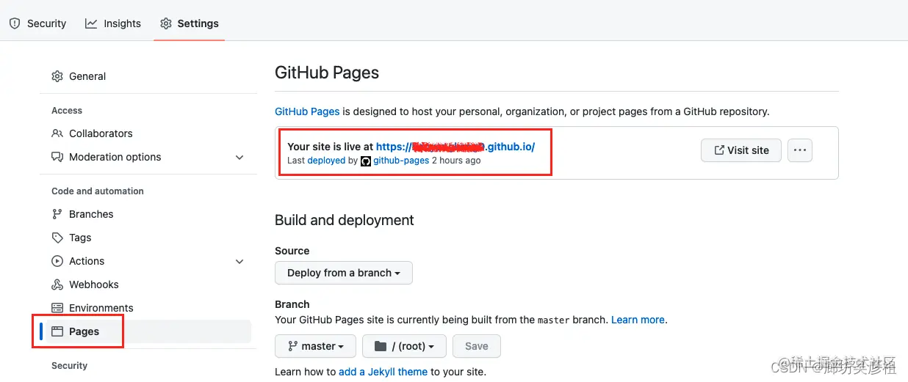Open the Deploy from a branch dropdown
Viewport: 908px width, 382px height.
(x=344, y=273)
